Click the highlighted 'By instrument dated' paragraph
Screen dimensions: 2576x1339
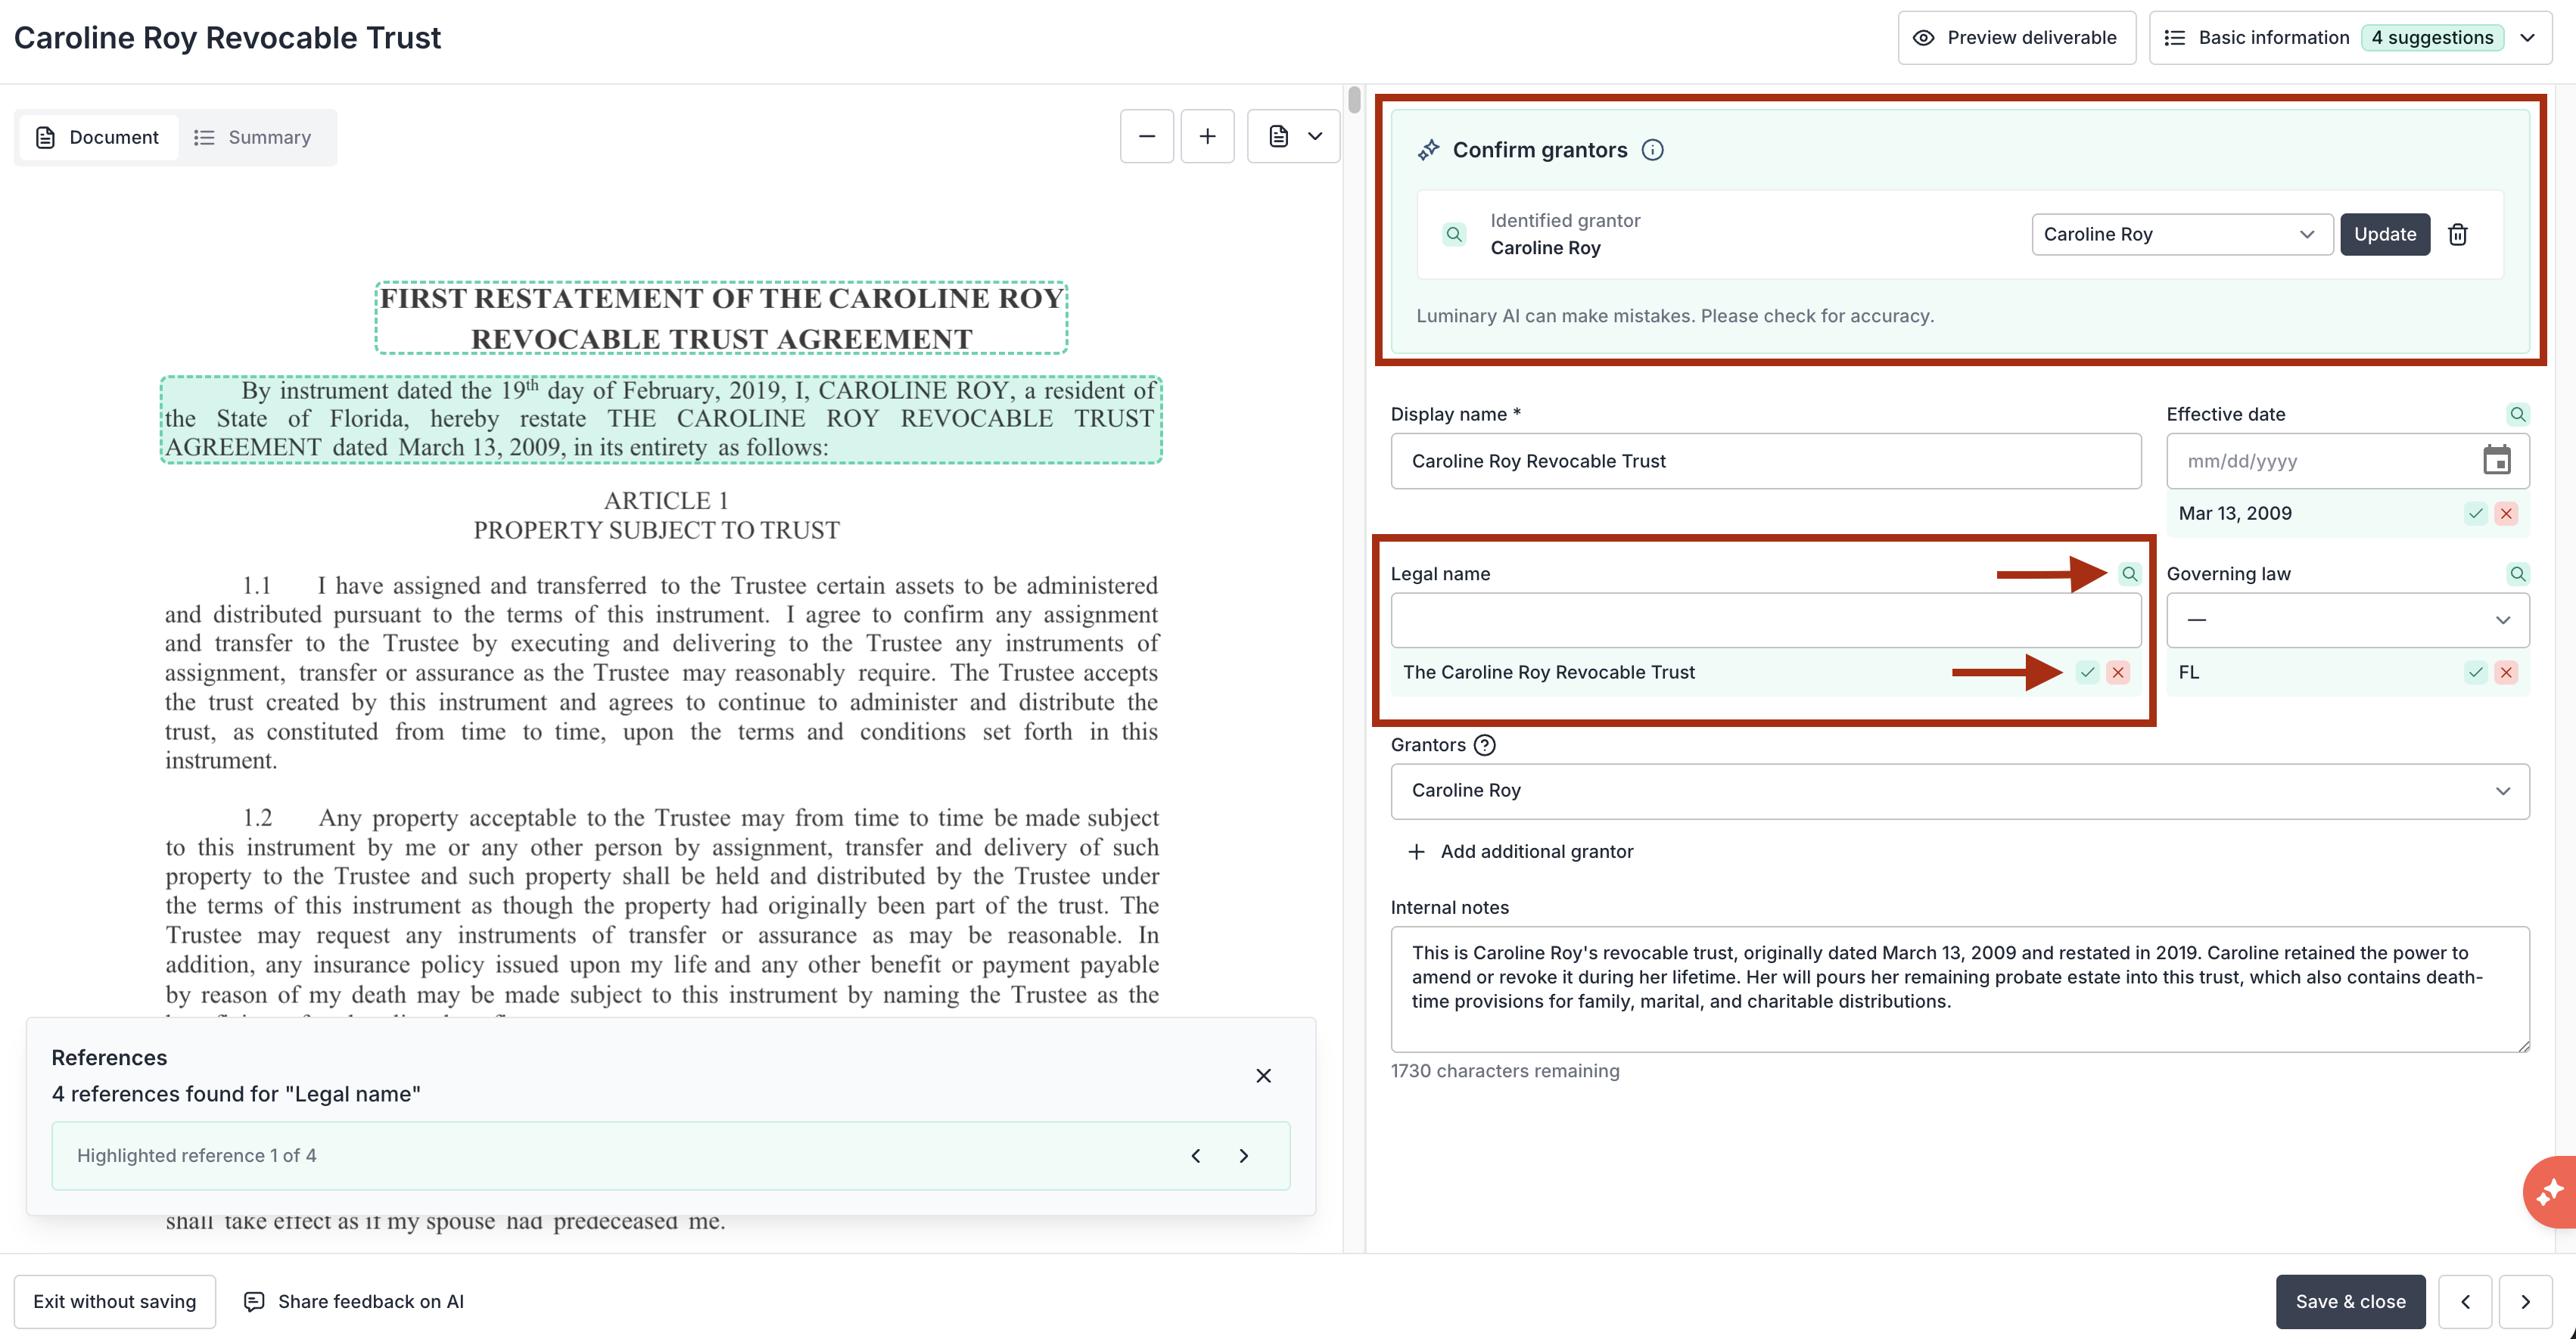point(661,419)
